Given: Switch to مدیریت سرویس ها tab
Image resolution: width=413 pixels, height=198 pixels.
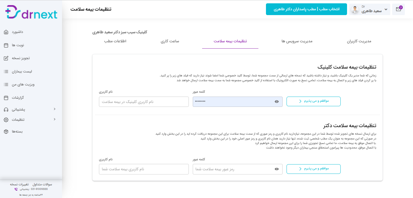Looking at the screenshot, I should tap(297, 41).
